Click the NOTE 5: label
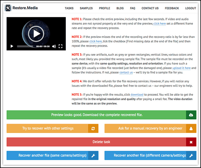 point(77,95)
